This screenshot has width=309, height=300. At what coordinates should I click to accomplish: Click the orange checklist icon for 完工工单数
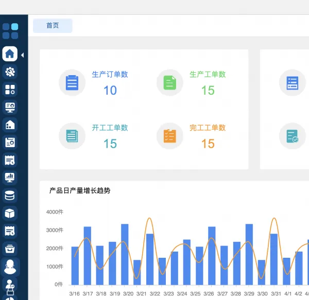tap(169, 136)
